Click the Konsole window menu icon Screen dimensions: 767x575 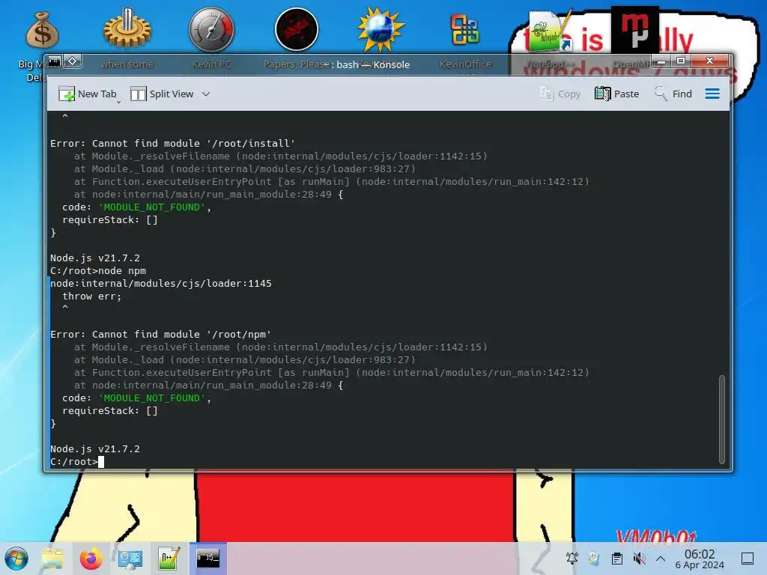[x=54, y=61]
